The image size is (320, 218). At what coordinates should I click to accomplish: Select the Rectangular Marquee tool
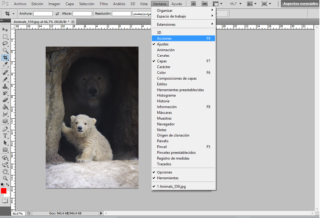[x=5, y=37]
